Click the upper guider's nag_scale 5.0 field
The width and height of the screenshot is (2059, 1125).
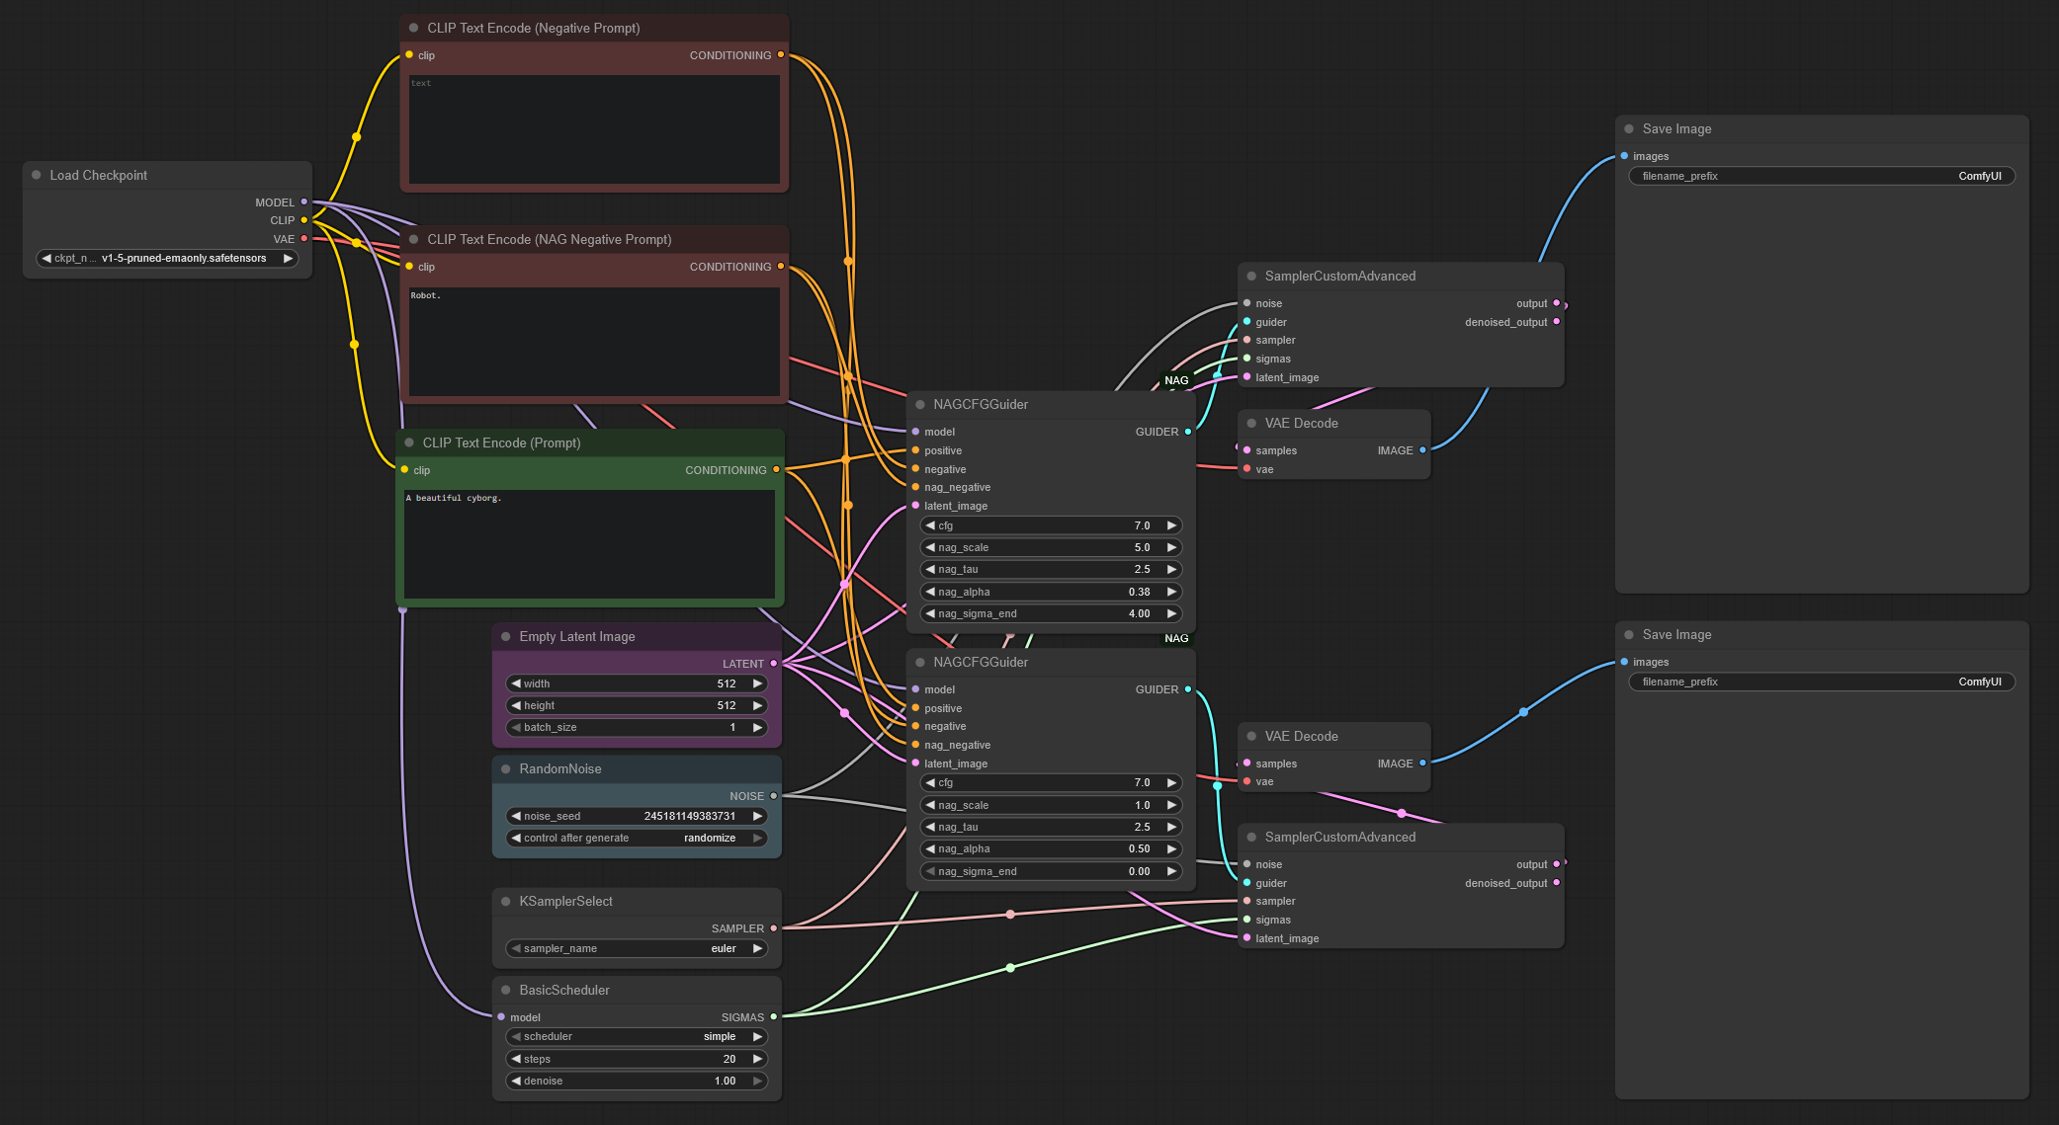coord(1051,547)
